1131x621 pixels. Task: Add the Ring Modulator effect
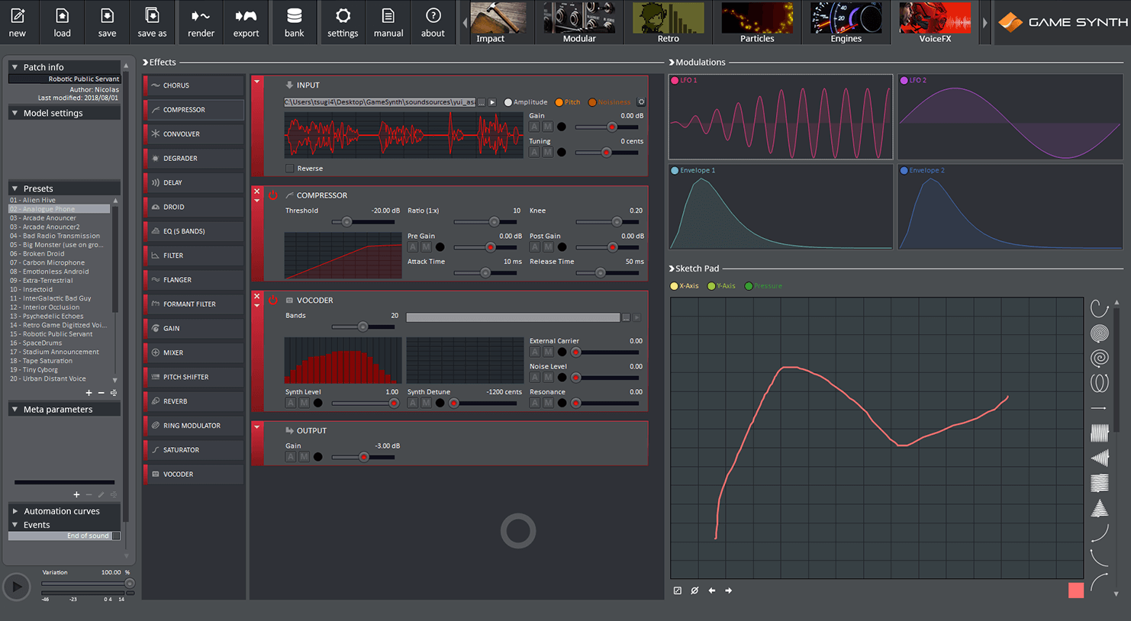[x=195, y=426]
